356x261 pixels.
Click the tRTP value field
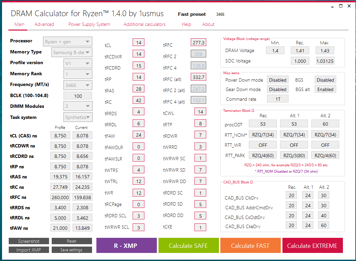(200, 124)
